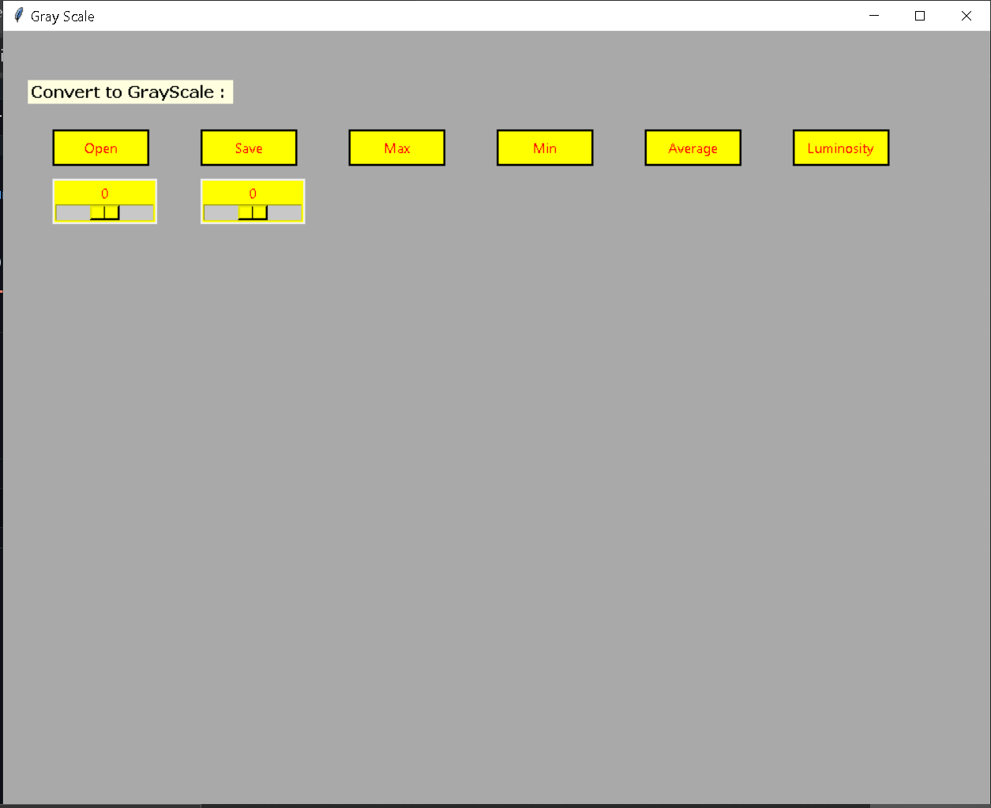Click the value 0 above second slider

(253, 193)
